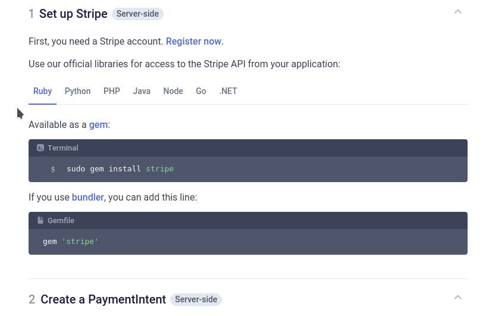Click the Server-side badge beside Set up Stripe
The height and width of the screenshot is (316, 489).
[137, 14]
